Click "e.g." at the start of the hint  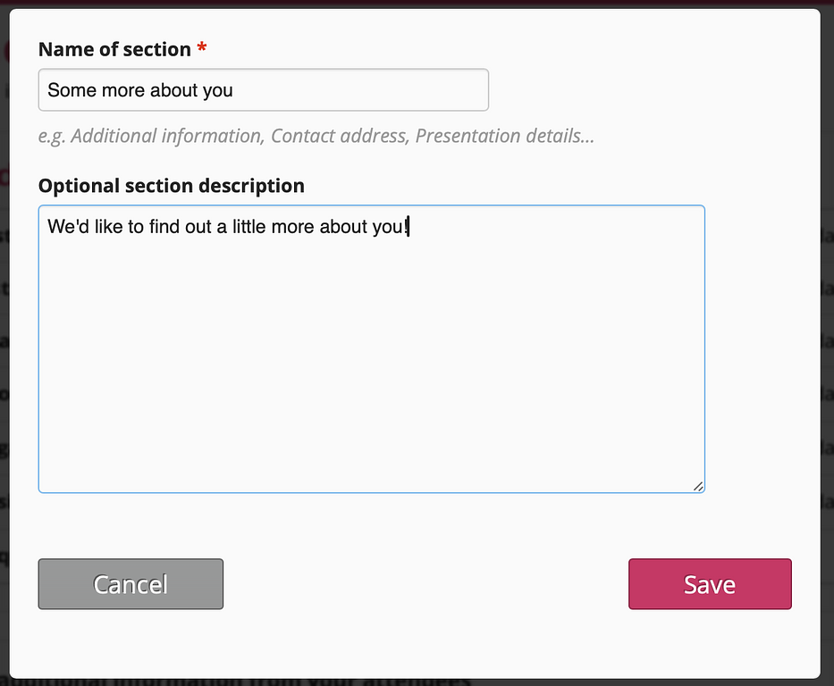click(x=52, y=136)
